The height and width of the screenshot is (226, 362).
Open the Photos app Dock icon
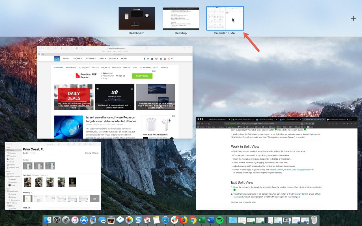point(129,220)
